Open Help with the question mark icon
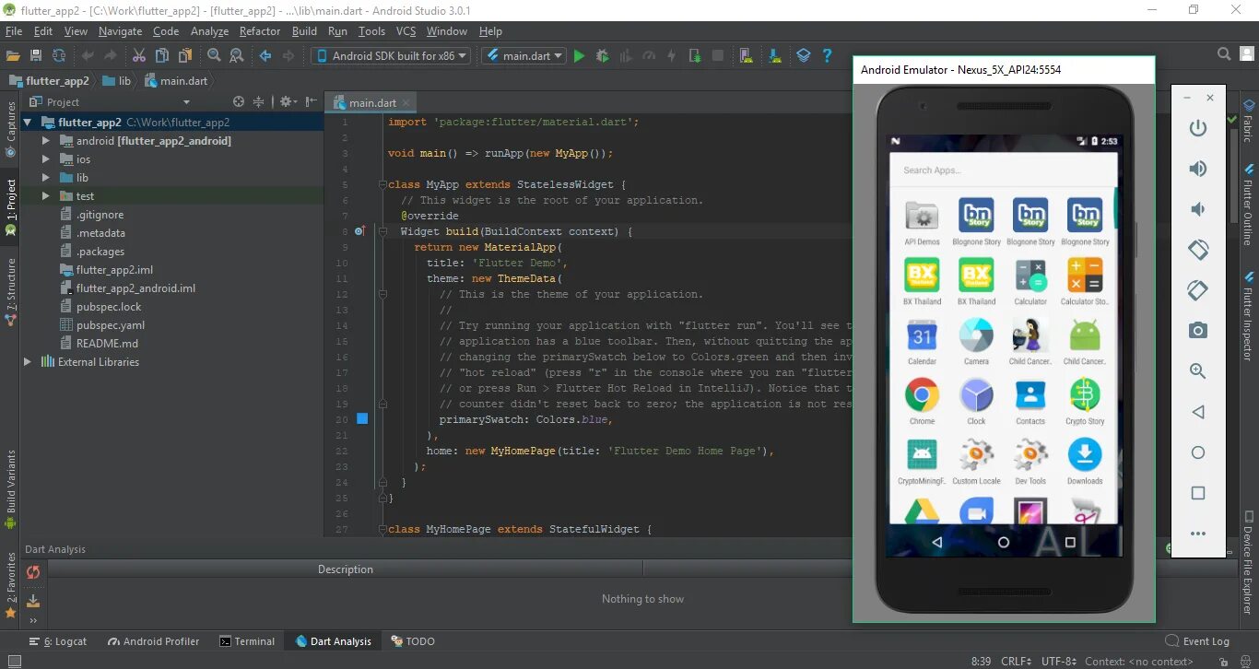The width and height of the screenshot is (1259, 669). pyautogui.click(x=827, y=56)
